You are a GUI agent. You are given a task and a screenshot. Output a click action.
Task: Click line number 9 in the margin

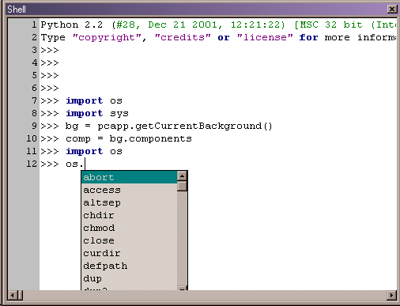pyautogui.click(x=34, y=126)
